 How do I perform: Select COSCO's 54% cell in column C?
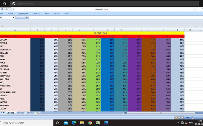52,40
